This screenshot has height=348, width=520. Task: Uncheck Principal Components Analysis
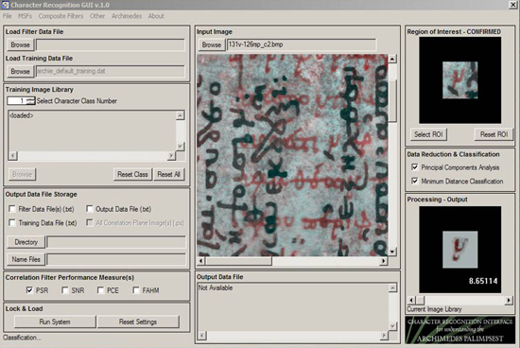pos(414,167)
